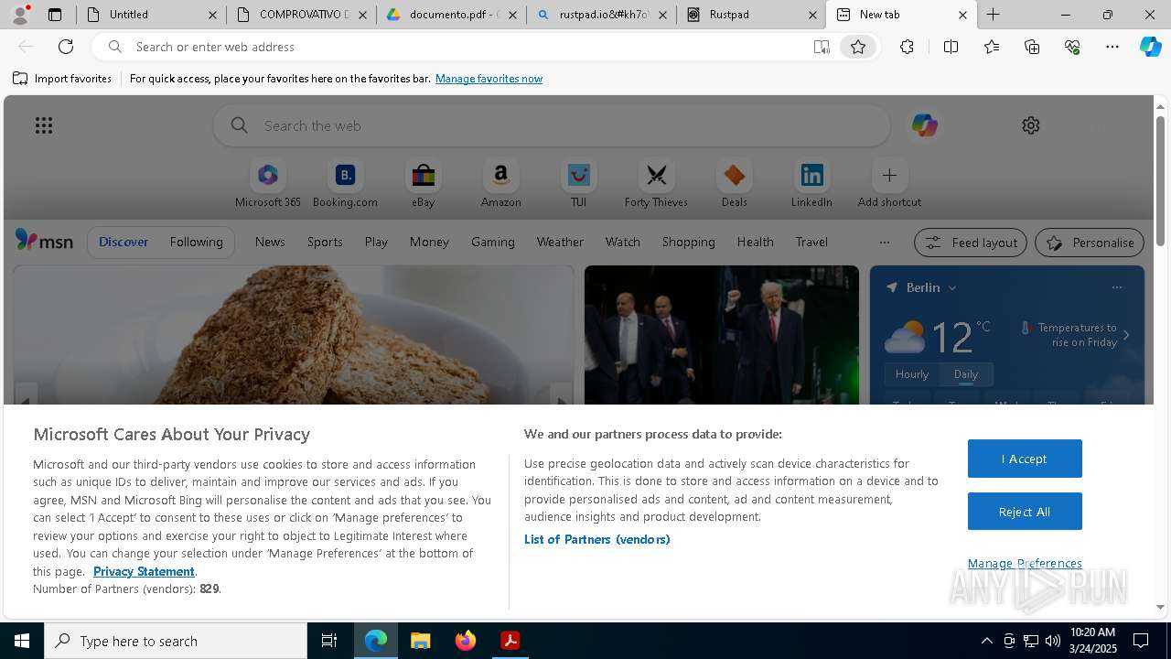Select the Following feed tab
Screen dimensions: 1171x659
tap(196, 242)
